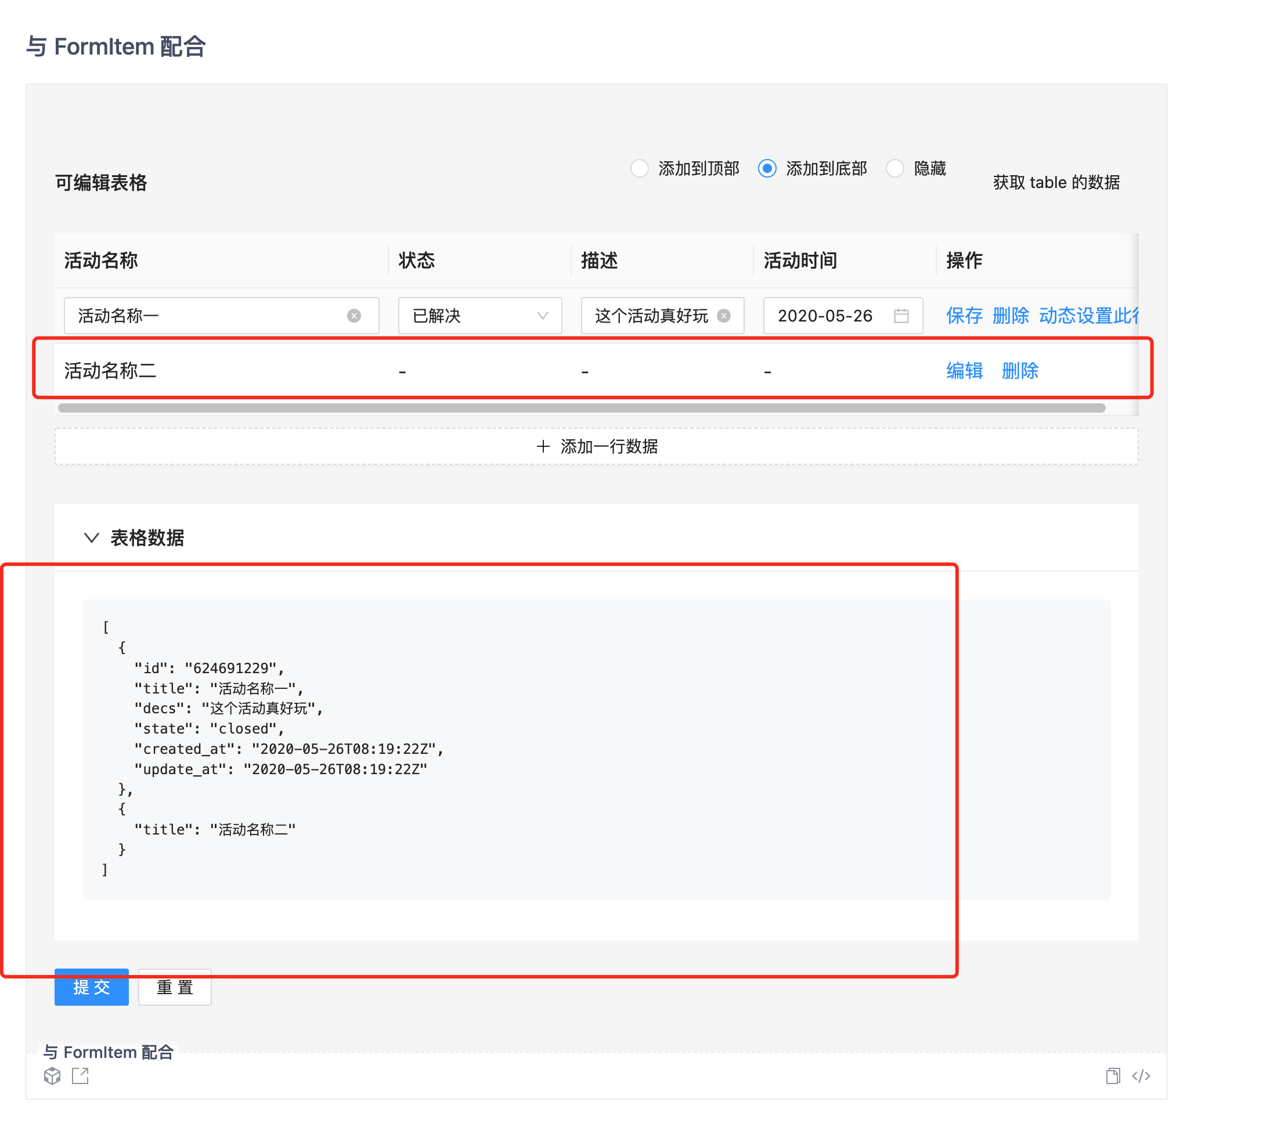Click 编辑 link for 活动名称二
The width and height of the screenshot is (1277, 1127).
pyautogui.click(x=964, y=371)
